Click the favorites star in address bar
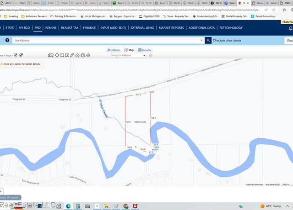The width and height of the screenshot is (293, 210). pyautogui.click(x=274, y=10)
